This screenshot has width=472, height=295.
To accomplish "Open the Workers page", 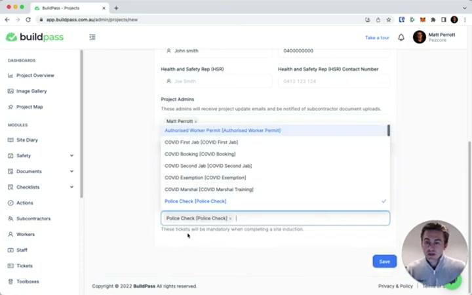I will coord(26,234).
